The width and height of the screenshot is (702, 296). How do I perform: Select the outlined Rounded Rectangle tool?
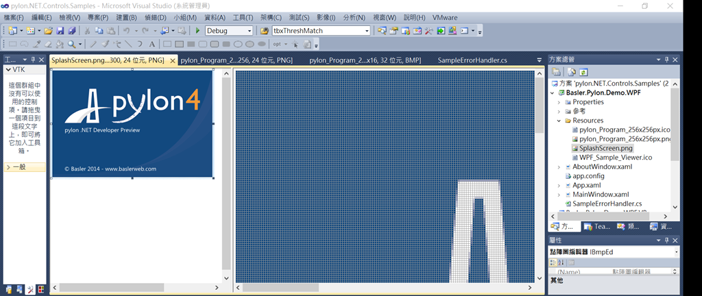click(202, 44)
